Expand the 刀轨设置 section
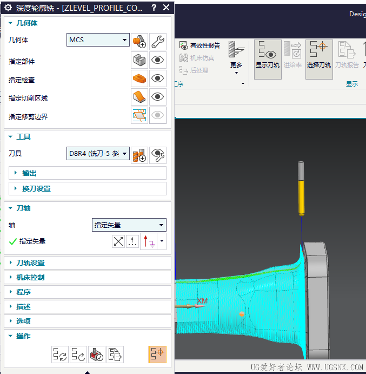The height and width of the screenshot is (374, 366). click(x=88, y=263)
